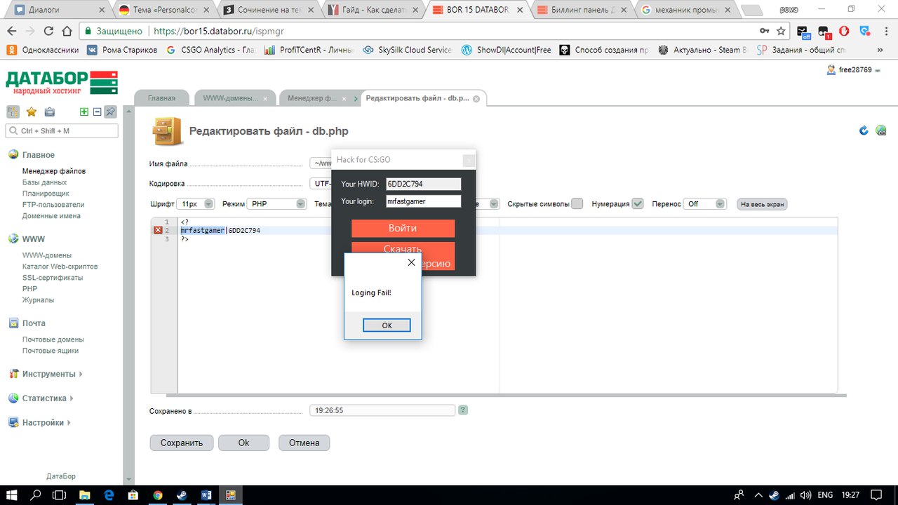Collapse all menu sections with minus icon

click(97, 112)
